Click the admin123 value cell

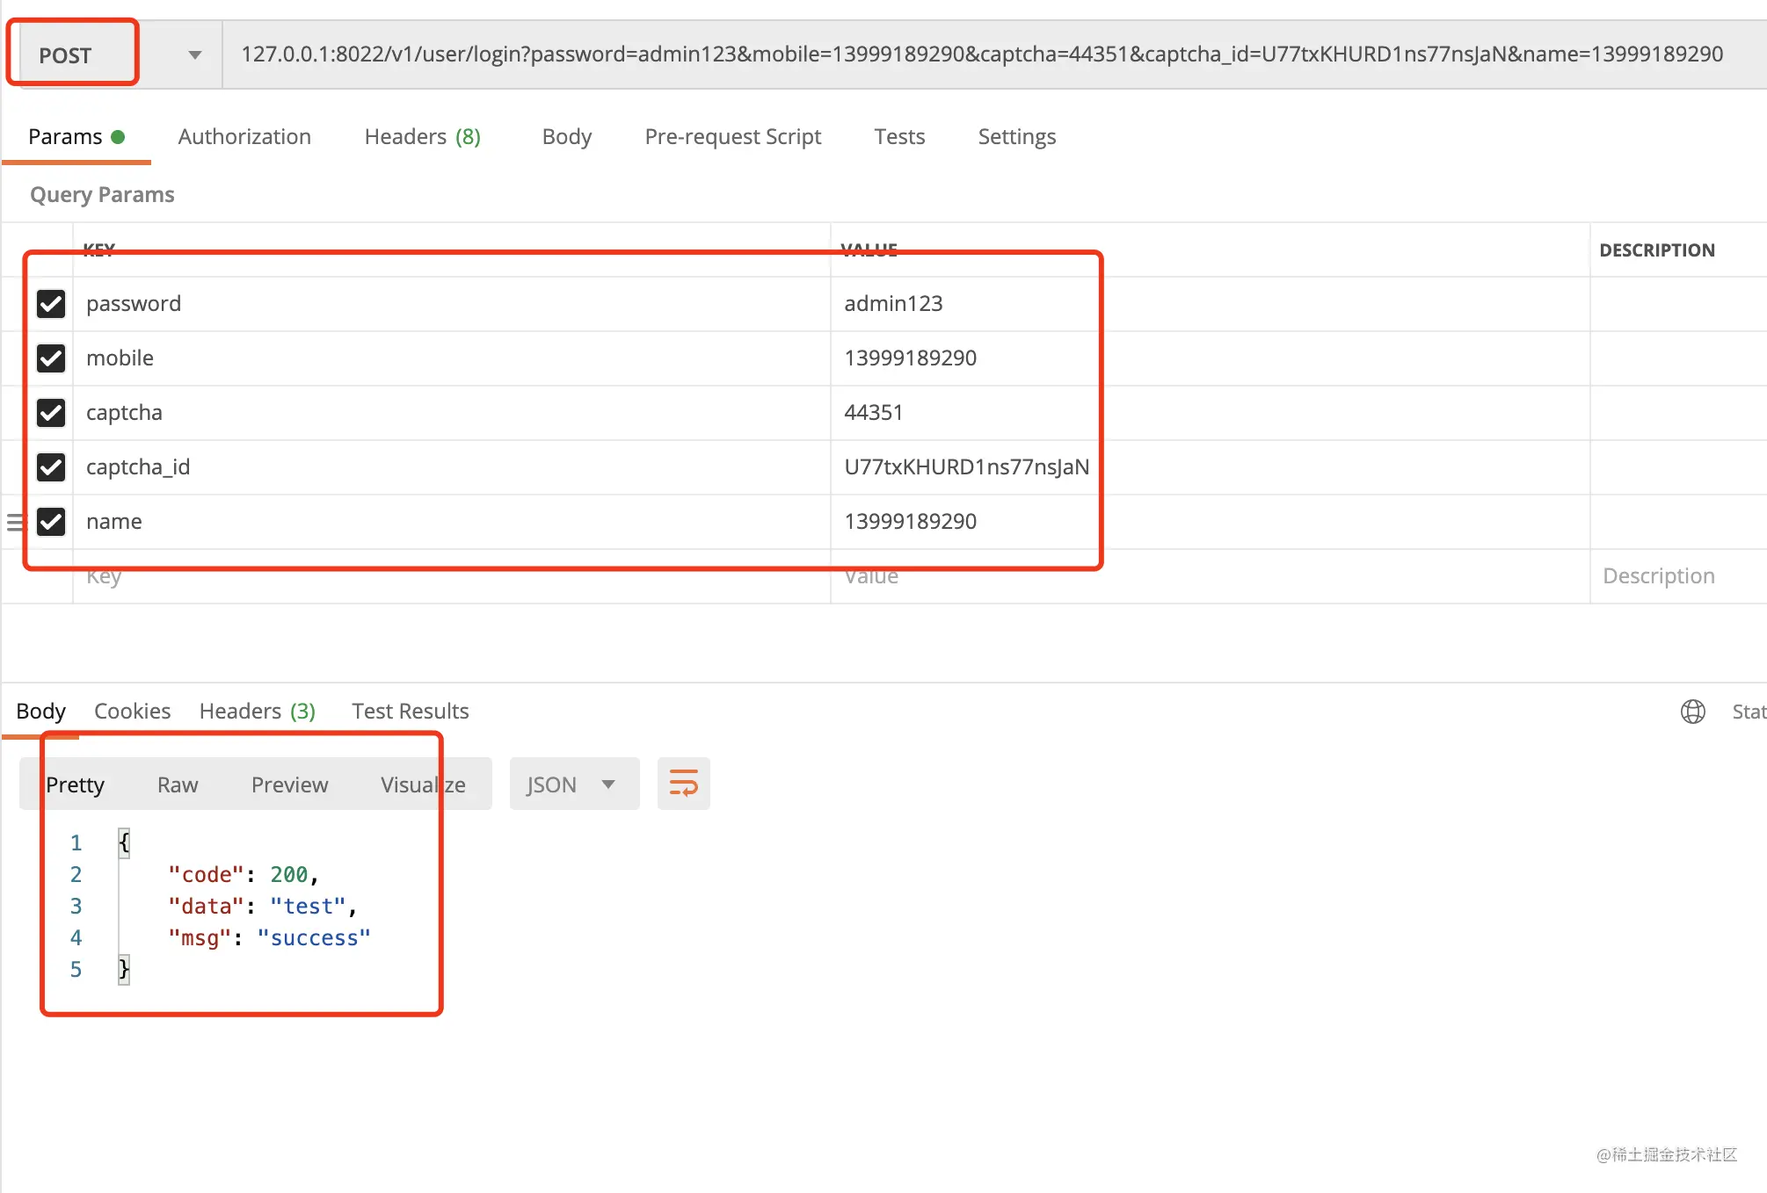[1210, 304]
